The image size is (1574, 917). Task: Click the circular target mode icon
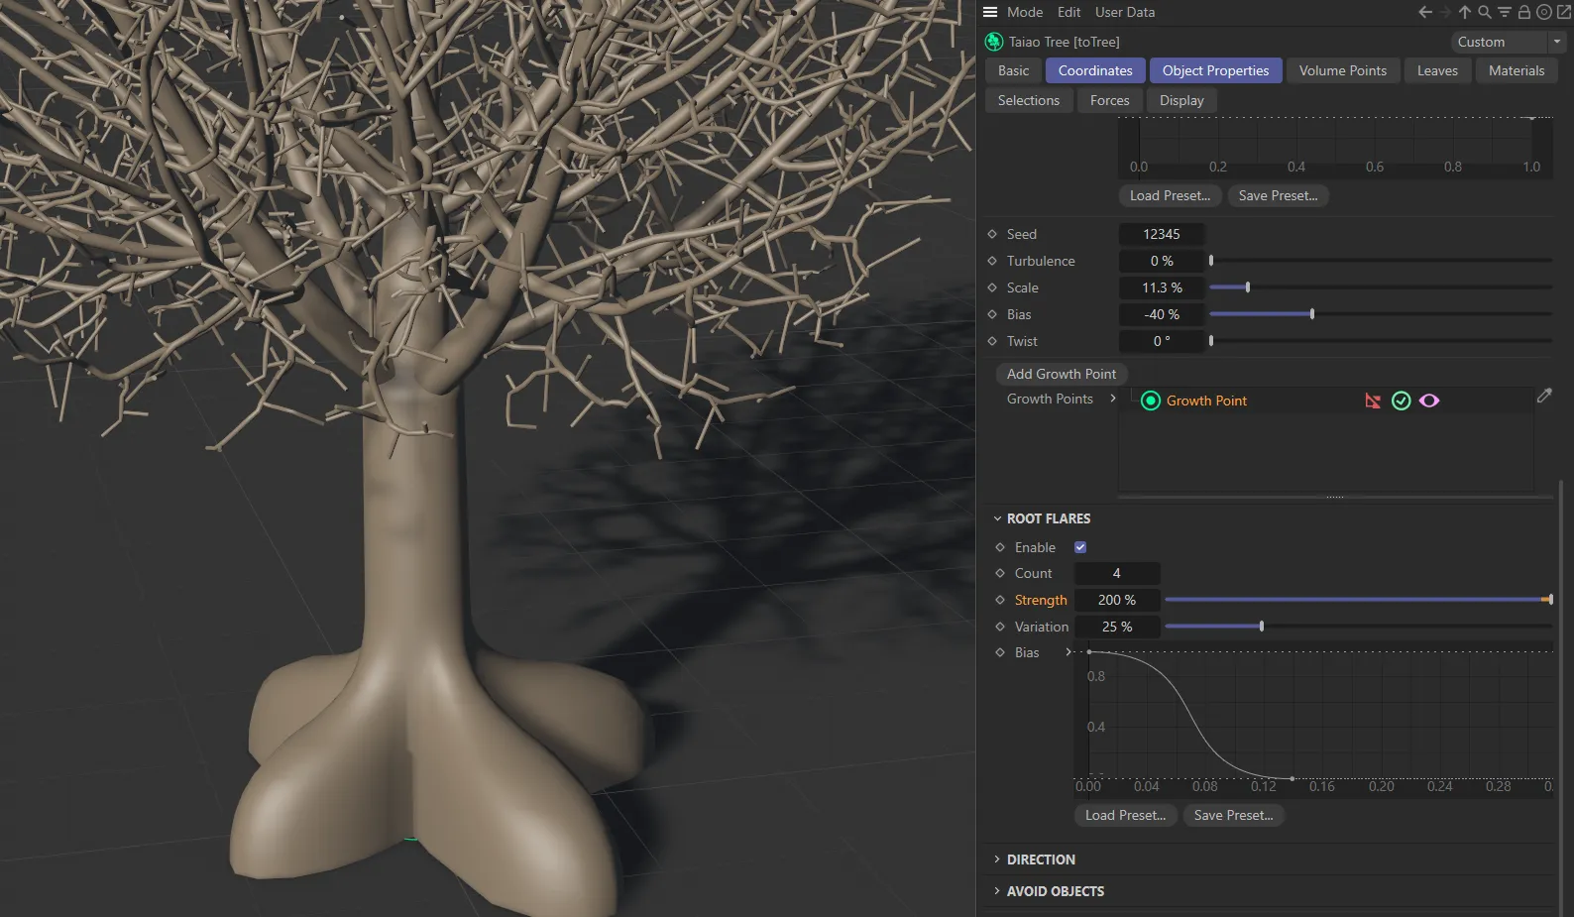coord(1544,12)
